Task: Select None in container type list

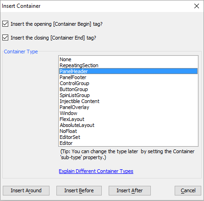Action: click(x=128, y=59)
